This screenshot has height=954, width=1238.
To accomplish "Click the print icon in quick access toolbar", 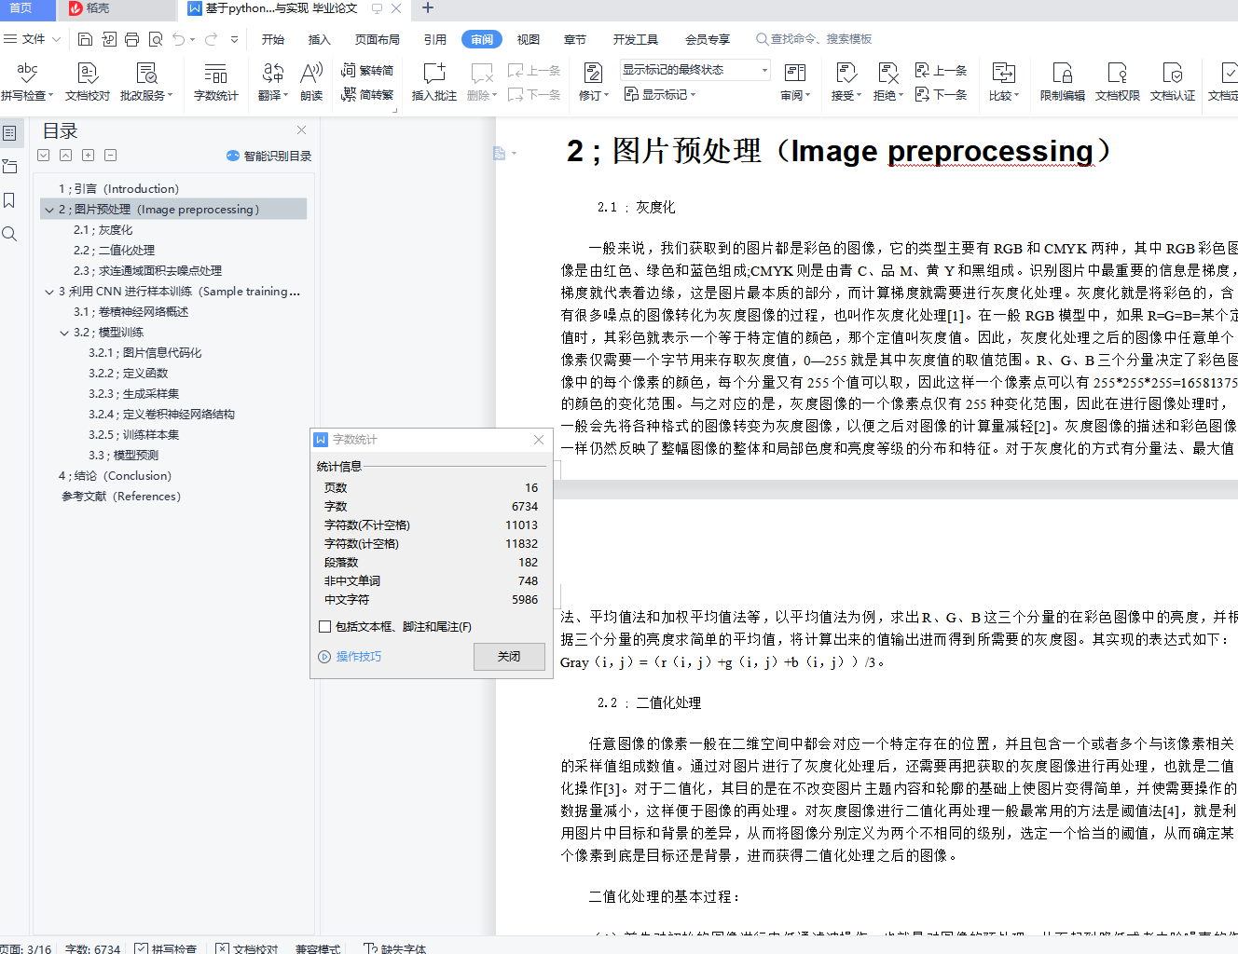I will (132, 39).
